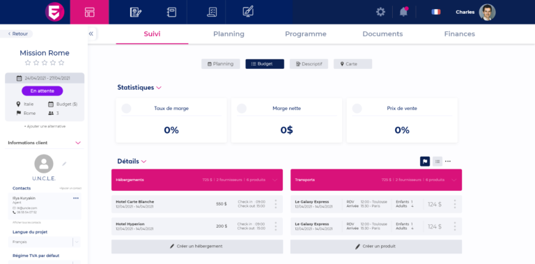Screen dimensions: 535x264
Task: Switch details to list view
Action: [x=437, y=162]
